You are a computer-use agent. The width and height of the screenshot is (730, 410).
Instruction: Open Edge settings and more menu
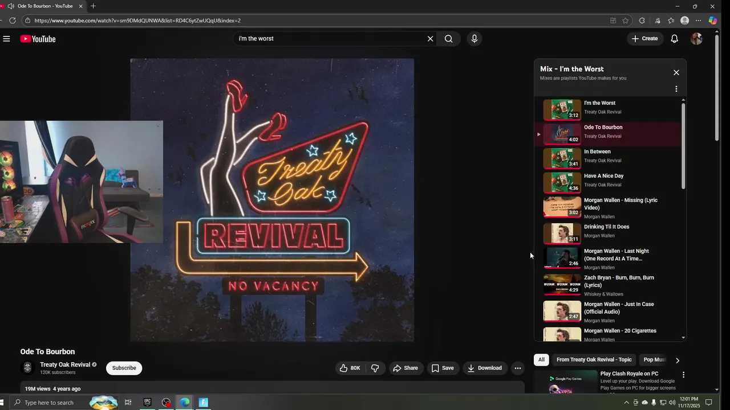(x=699, y=20)
